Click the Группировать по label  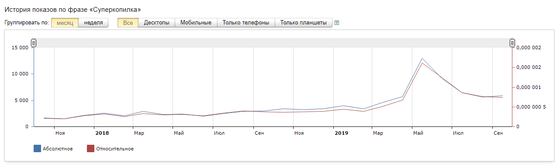pos(27,23)
